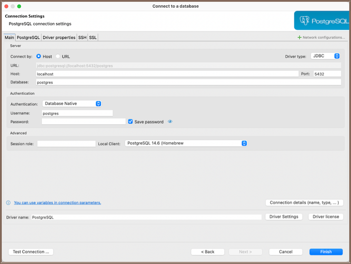Click into the empty Password field
The width and height of the screenshot is (351, 264).
(84, 122)
